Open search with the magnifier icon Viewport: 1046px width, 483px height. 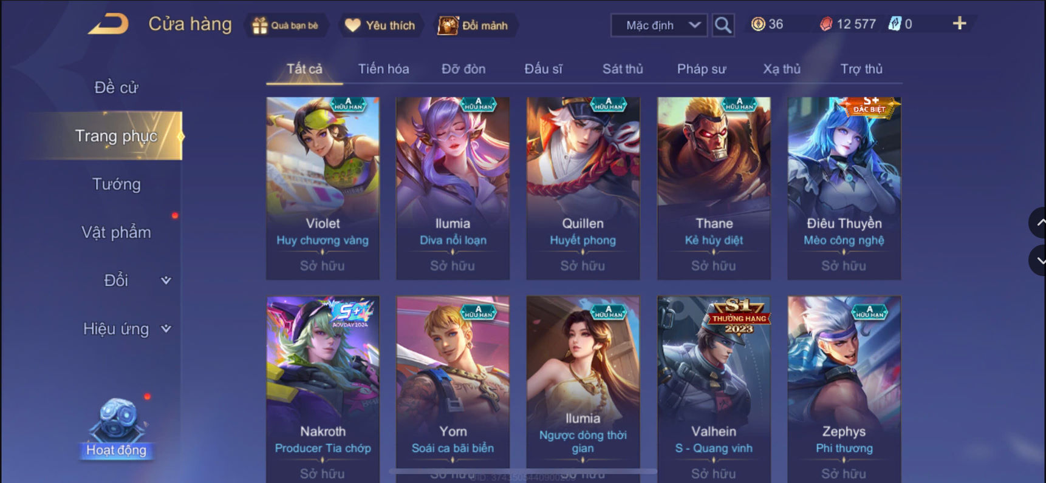tap(723, 25)
